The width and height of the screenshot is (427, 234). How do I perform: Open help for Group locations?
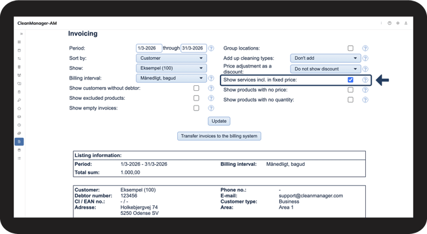(365, 48)
